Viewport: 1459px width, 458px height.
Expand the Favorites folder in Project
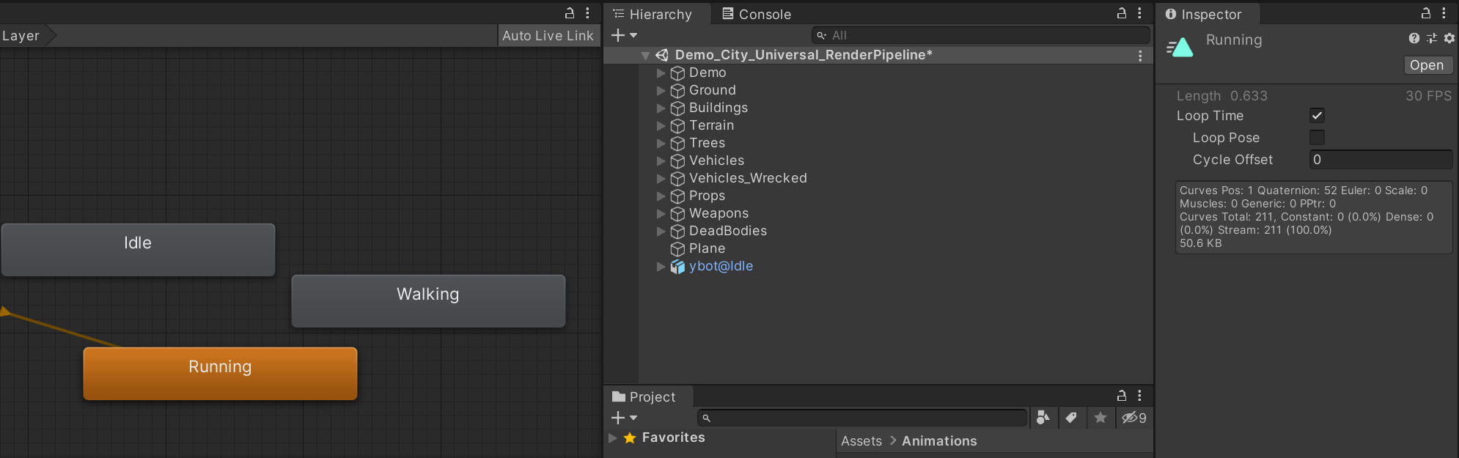click(612, 438)
